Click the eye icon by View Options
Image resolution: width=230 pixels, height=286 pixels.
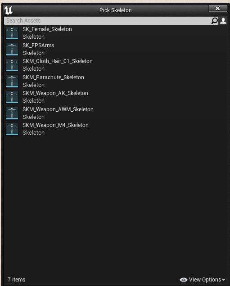point(184,280)
